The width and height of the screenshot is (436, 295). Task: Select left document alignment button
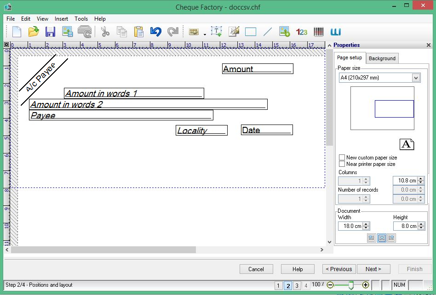(x=371, y=238)
